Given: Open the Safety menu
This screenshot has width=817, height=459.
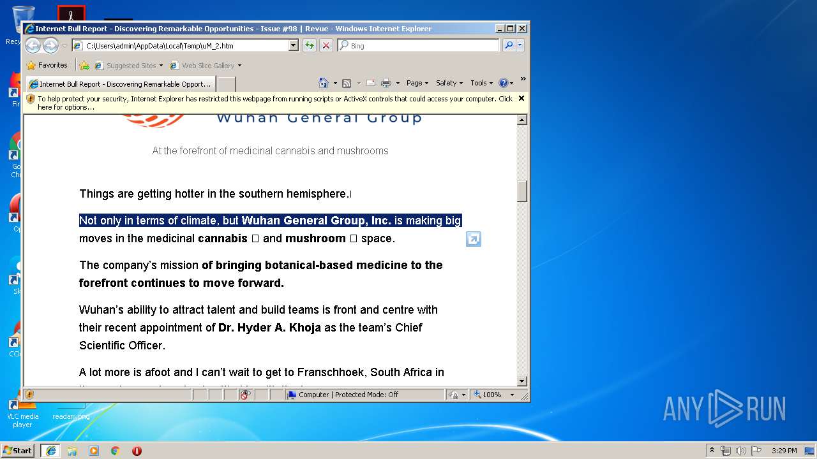Looking at the screenshot, I should (x=449, y=83).
